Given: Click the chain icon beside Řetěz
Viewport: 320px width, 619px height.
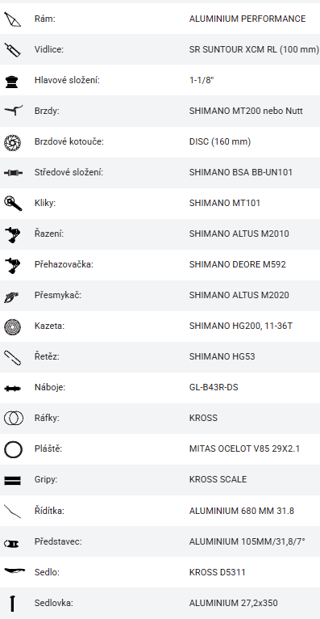Looking at the screenshot, I should click(x=12, y=357).
